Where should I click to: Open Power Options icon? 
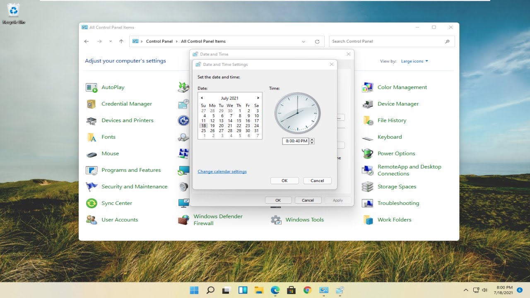367,154
